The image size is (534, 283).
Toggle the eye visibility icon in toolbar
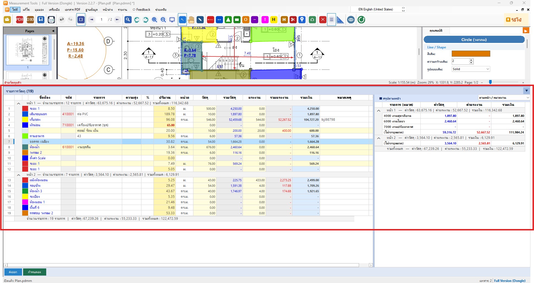click(351, 20)
